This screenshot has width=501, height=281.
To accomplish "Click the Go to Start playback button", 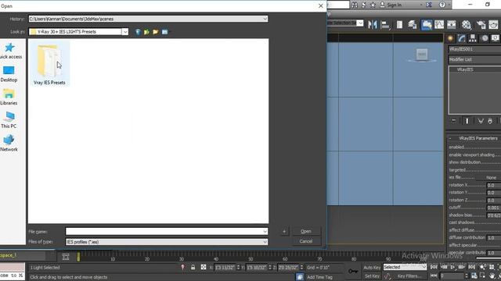I will coord(434,267).
